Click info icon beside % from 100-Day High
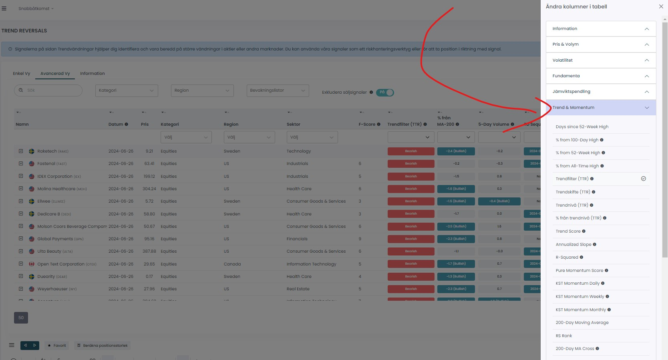 (602, 140)
